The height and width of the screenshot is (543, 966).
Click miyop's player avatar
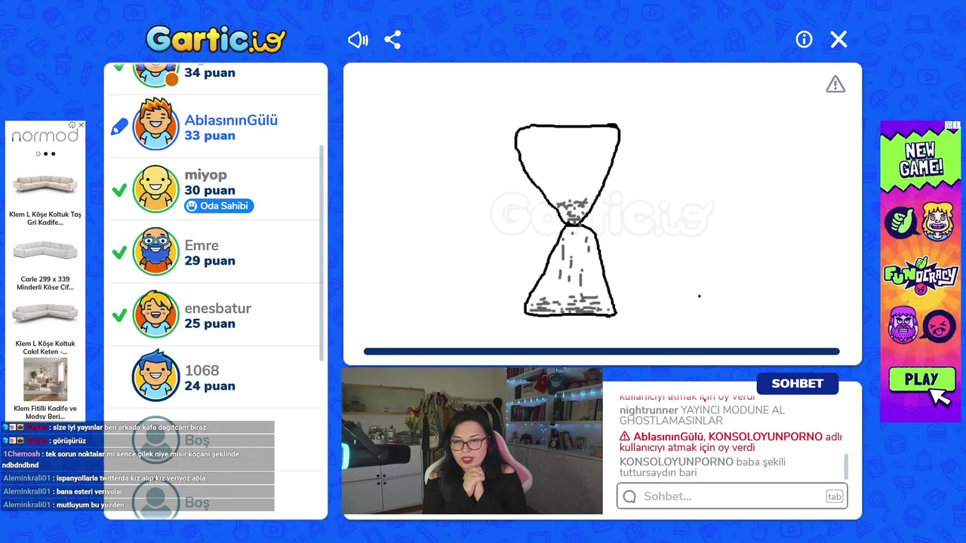coord(156,189)
